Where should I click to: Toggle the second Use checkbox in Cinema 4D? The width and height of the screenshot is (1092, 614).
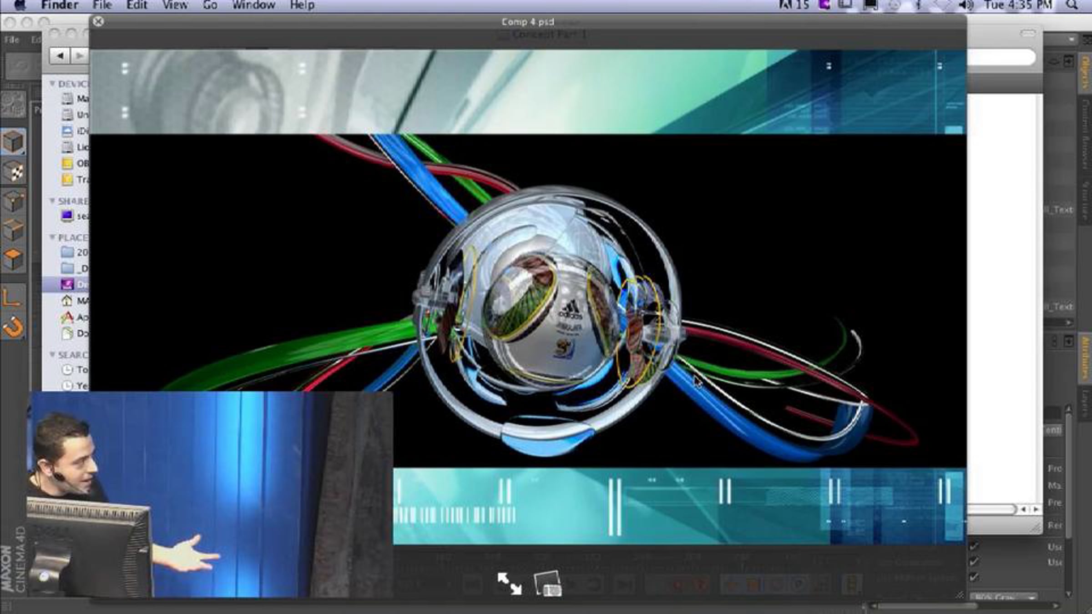(974, 562)
